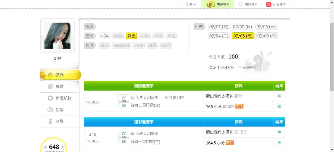Click 主推 badge beside 164.5 小分
This screenshot has width=334, height=152.
(x=229, y=143)
